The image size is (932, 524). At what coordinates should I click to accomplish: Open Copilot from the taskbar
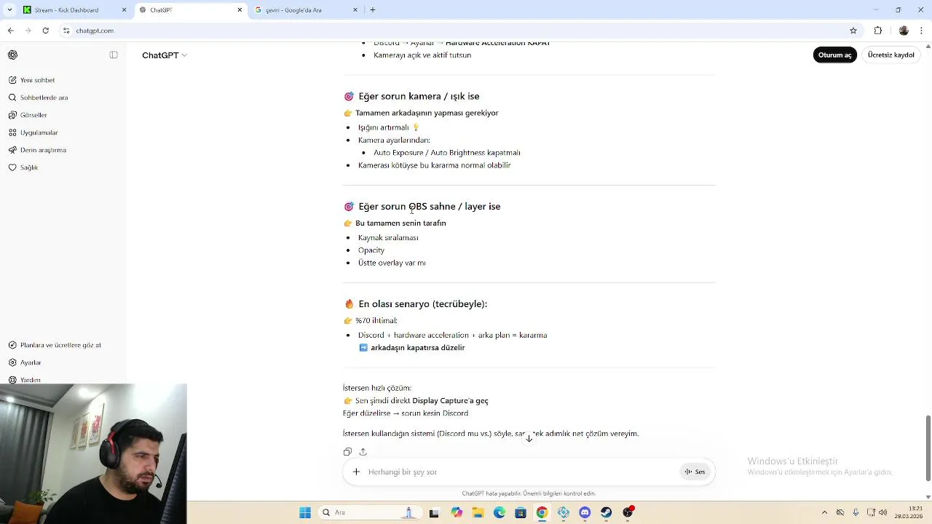tap(457, 512)
